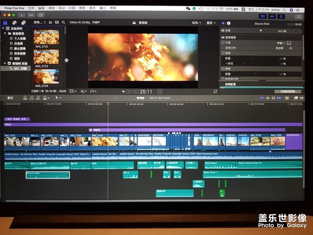Open the Titles and Generators sidebar

pos(23,22)
